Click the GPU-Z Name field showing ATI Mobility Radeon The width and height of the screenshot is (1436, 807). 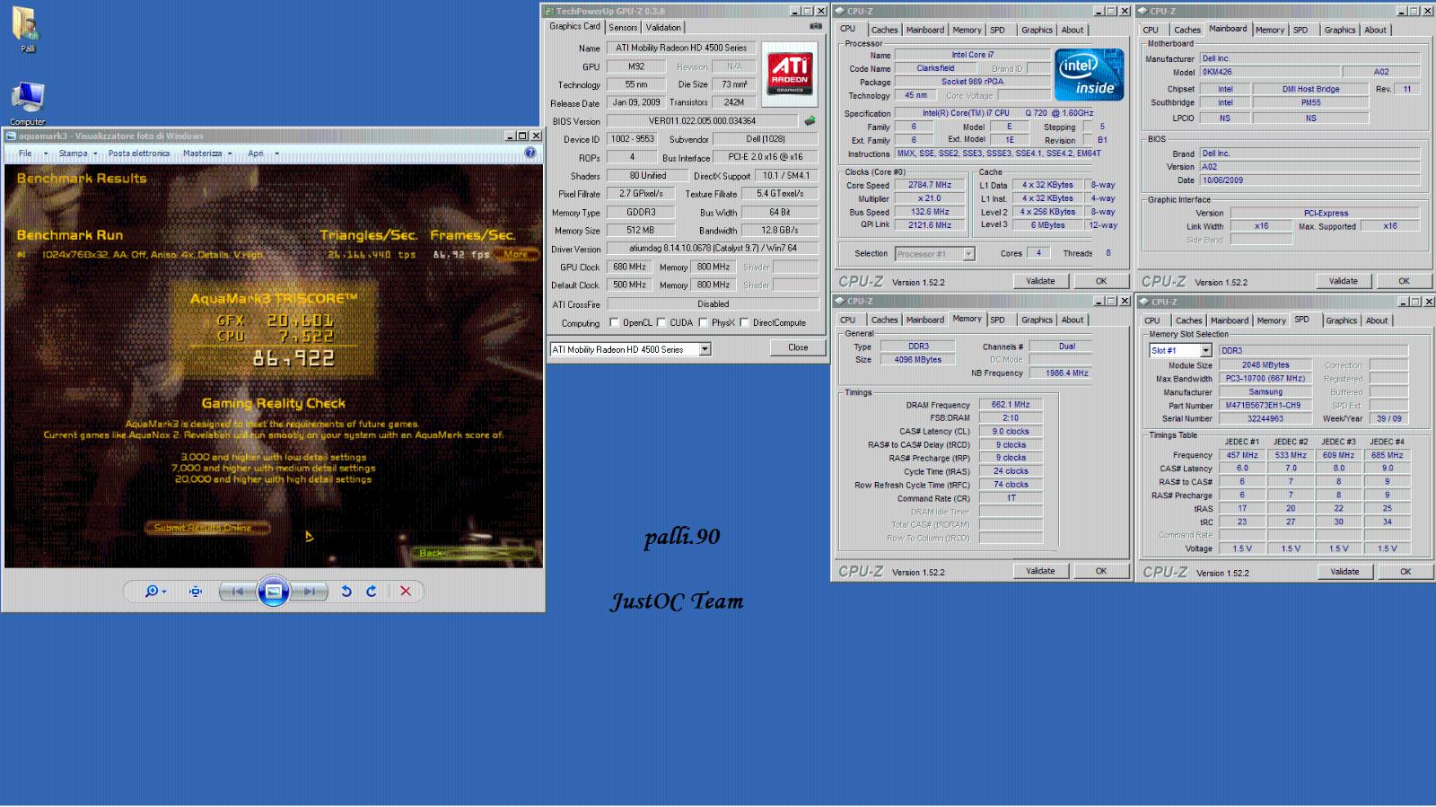coord(681,48)
